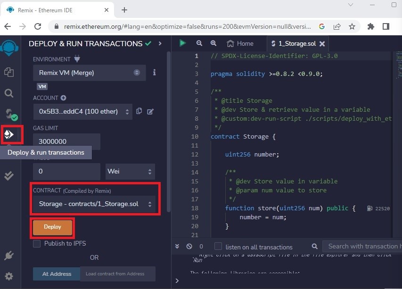Image resolution: width=402 pixels, height=289 pixels.
Task: Click the orange Deploy button
Action: 53,227
